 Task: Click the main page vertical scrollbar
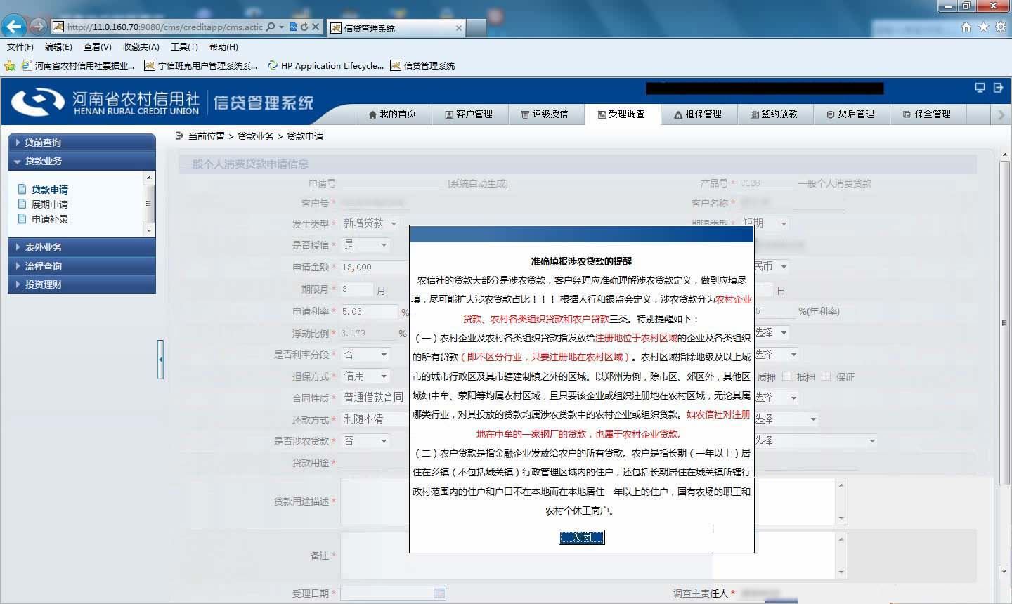point(1004,323)
